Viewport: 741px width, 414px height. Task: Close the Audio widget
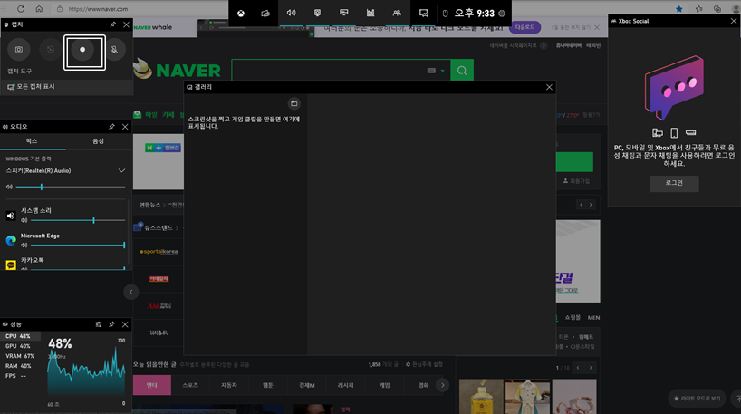coord(125,127)
